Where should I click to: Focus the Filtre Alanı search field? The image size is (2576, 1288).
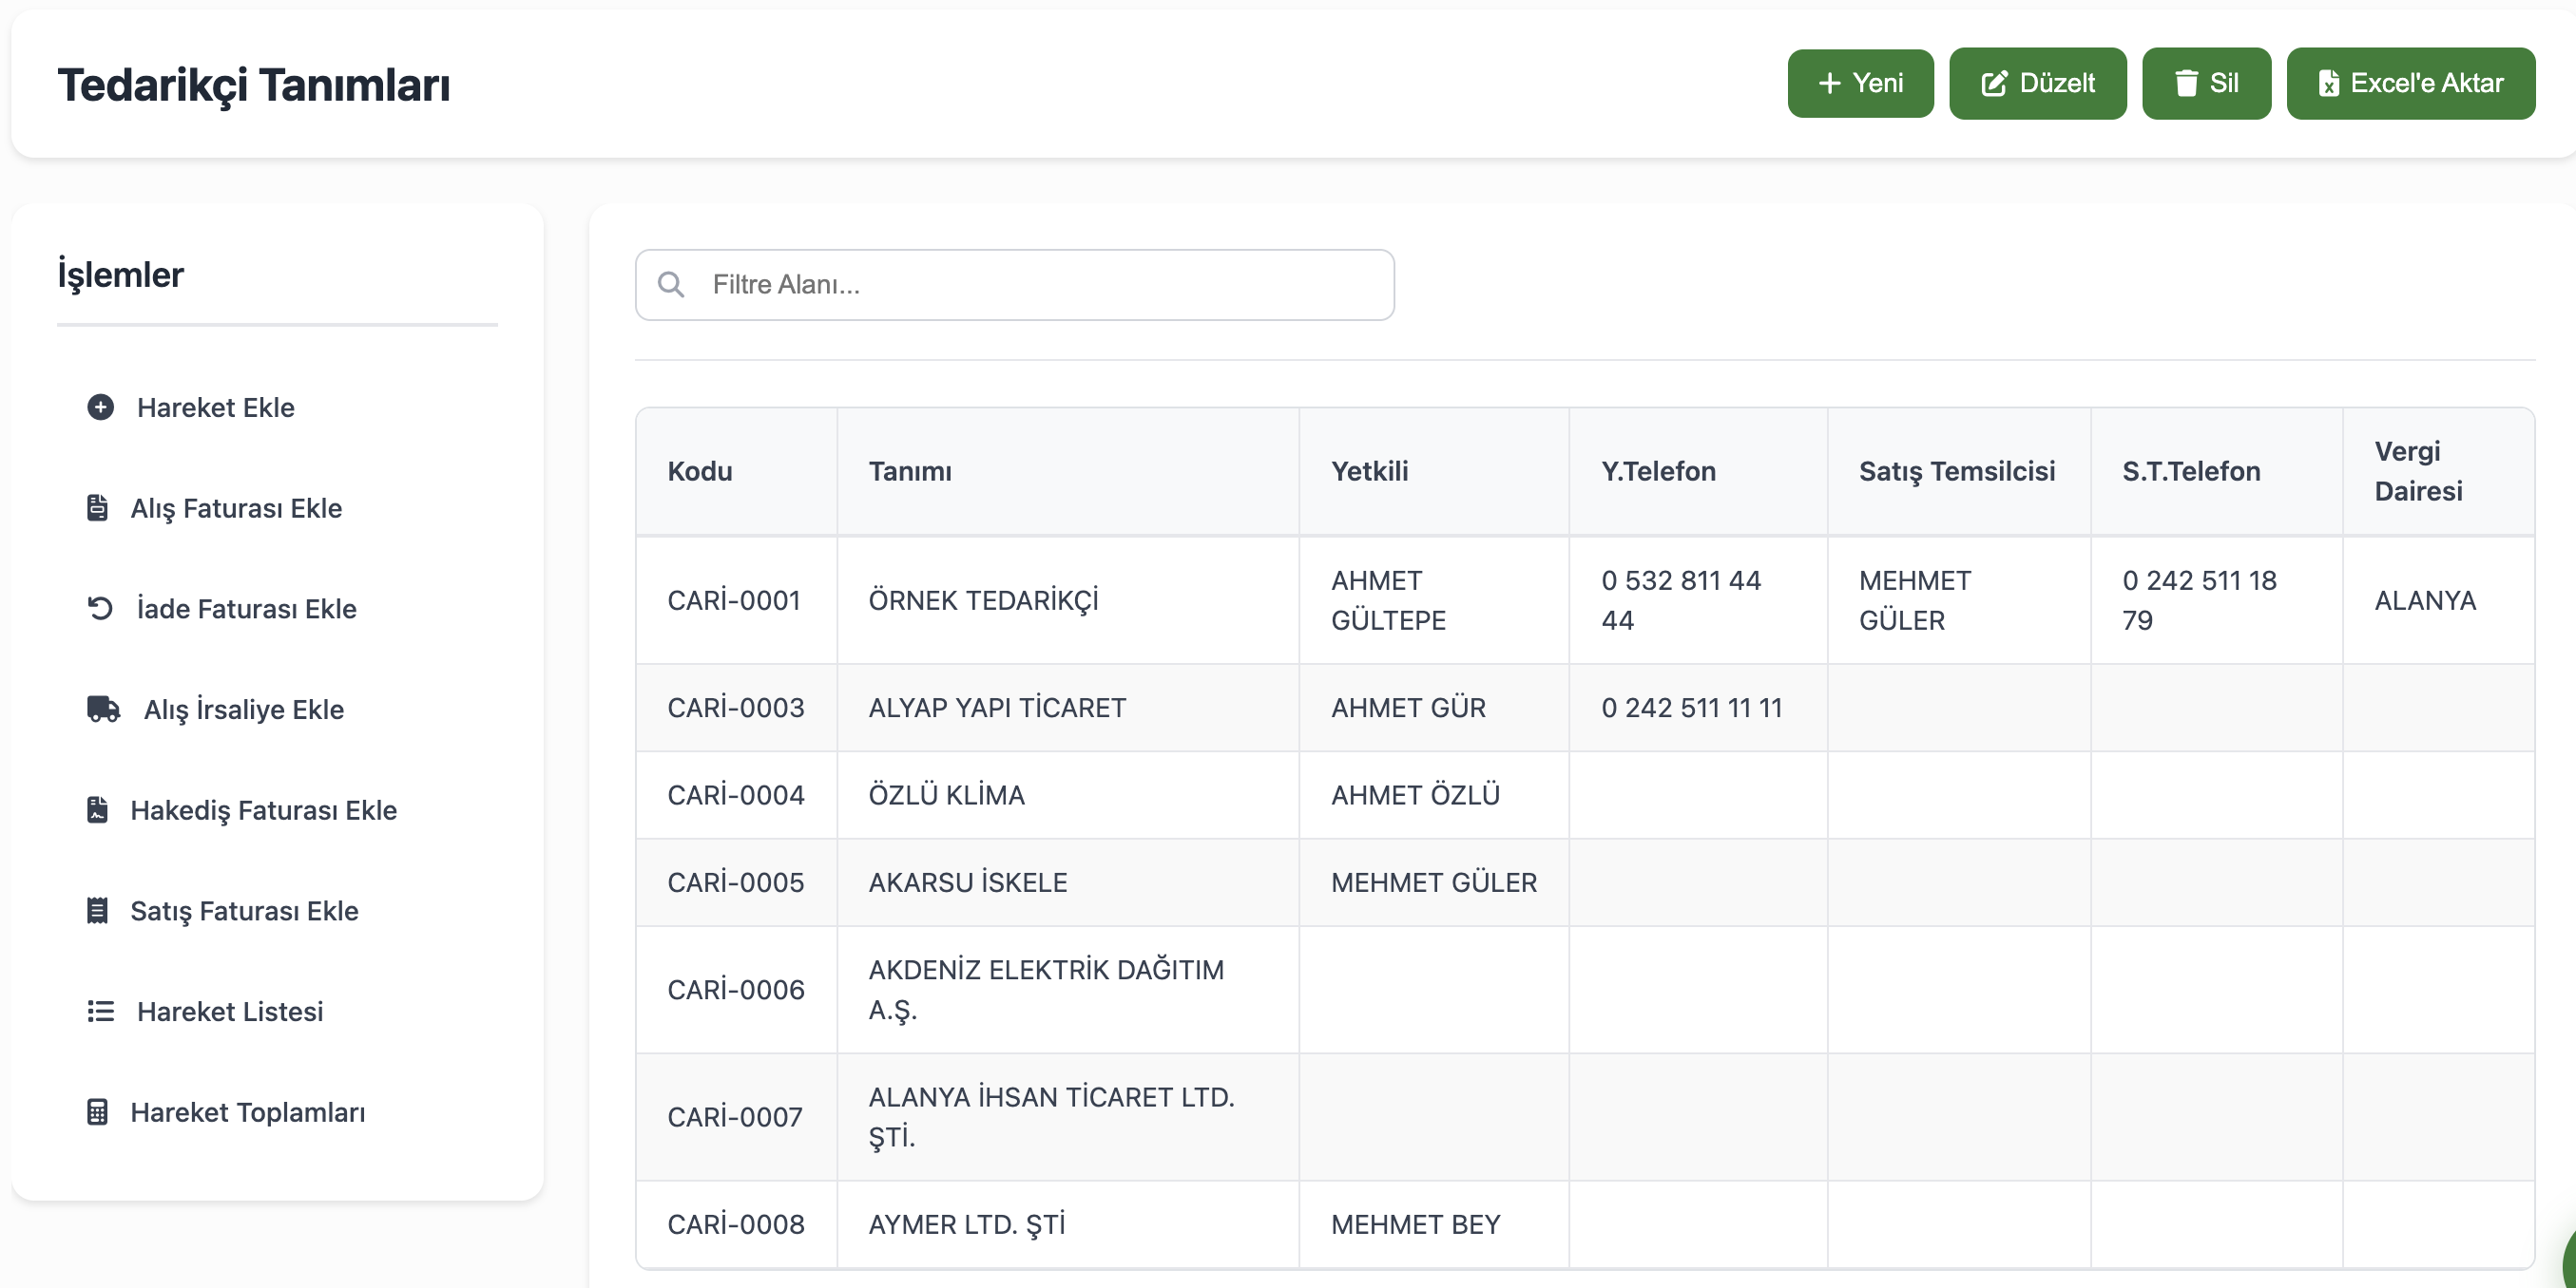pyautogui.click(x=1040, y=285)
